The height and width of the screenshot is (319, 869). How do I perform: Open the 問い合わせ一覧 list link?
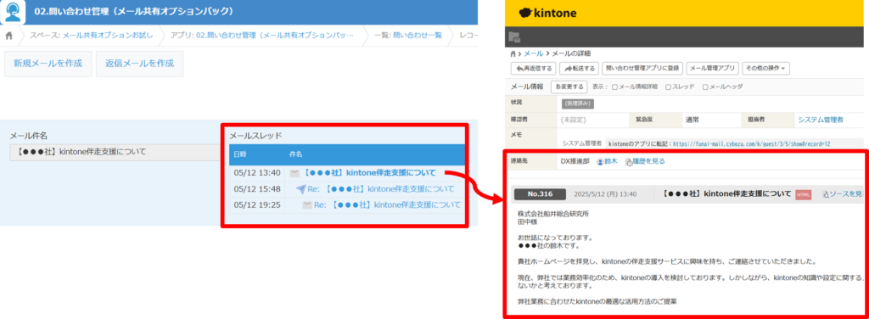418,36
